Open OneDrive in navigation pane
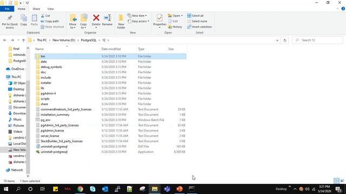This screenshot has width=346, height=194. [x=16, y=69]
